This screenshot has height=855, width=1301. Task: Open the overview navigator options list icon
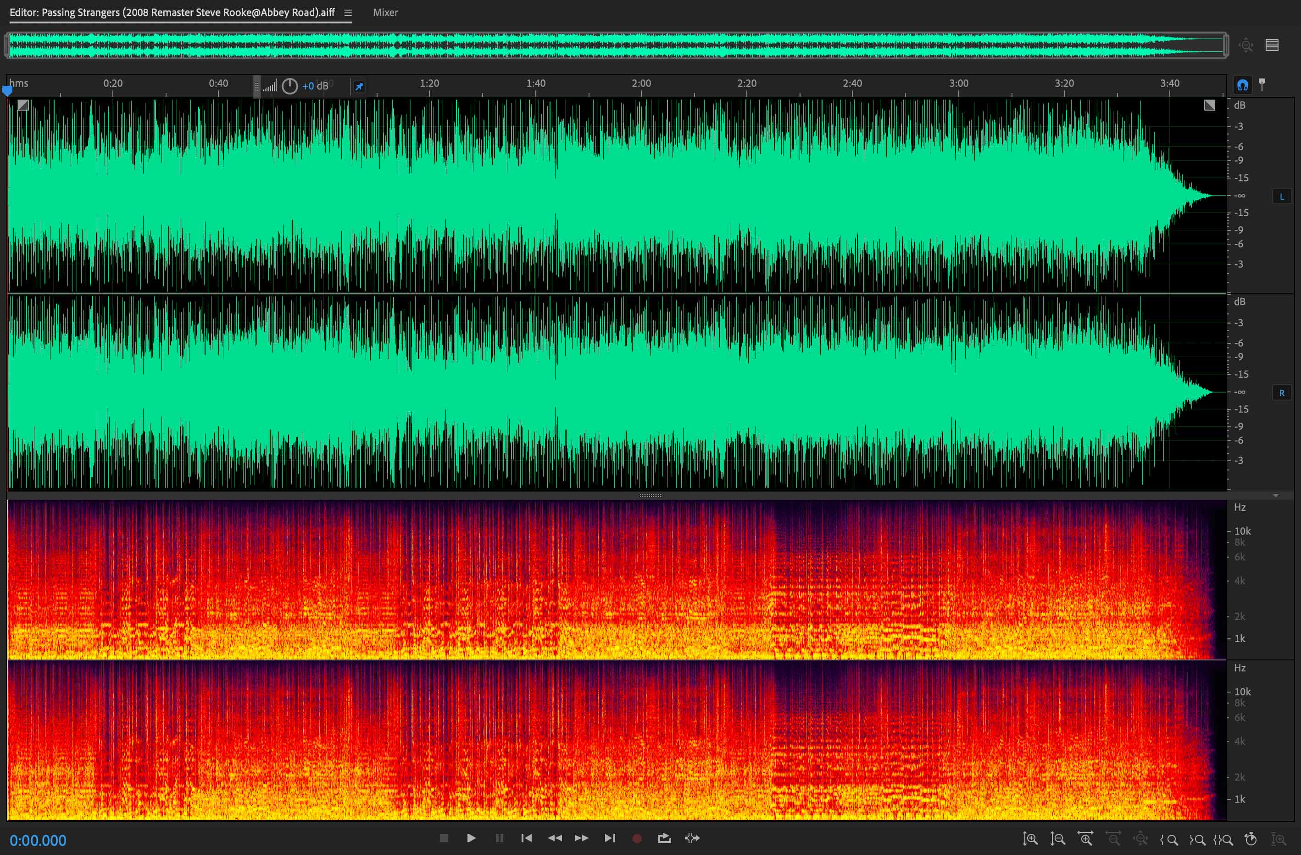tap(1272, 45)
